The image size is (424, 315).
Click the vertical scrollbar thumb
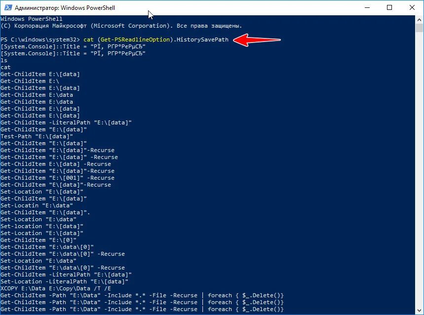tap(419, 28)
